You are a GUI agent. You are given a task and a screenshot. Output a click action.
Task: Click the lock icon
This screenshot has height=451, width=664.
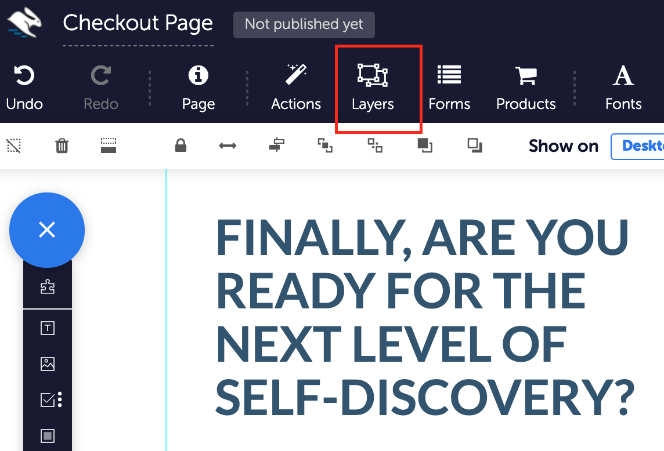click(x=181, y=146)
